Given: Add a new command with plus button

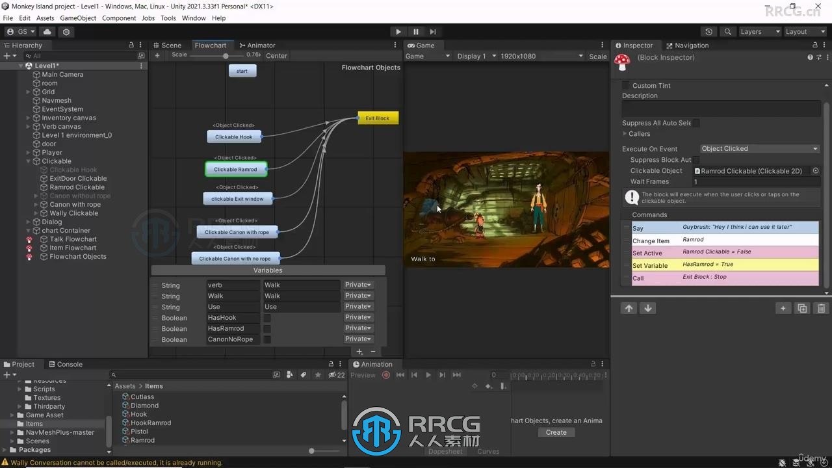Looking at the screenshot, I should click(x=783, y=308).
